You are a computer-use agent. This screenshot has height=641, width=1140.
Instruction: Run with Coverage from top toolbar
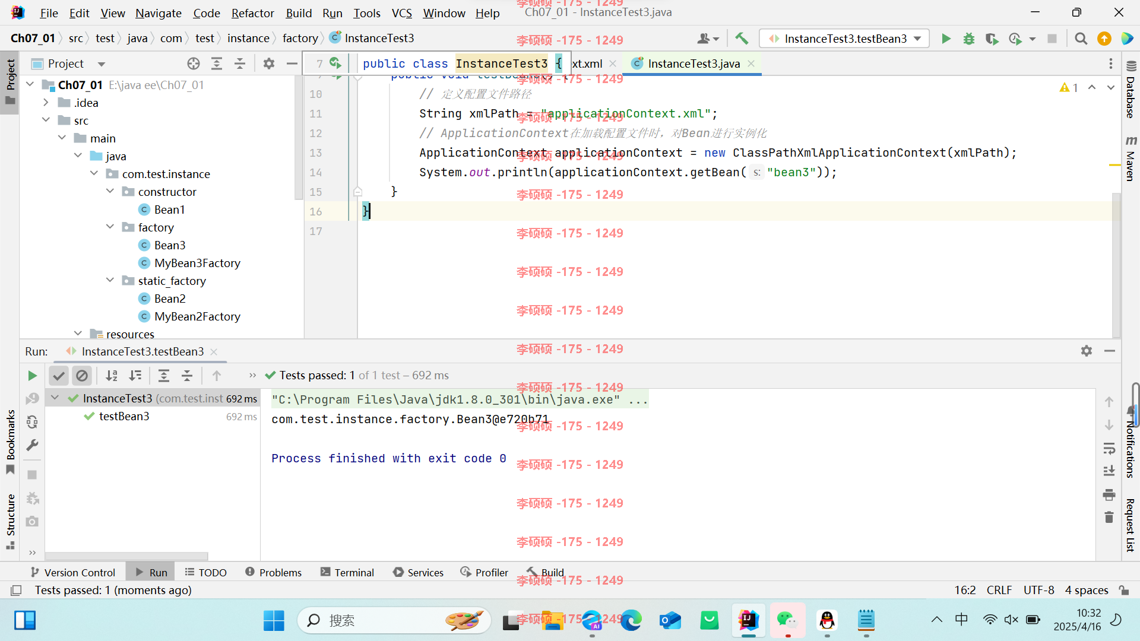992,39
